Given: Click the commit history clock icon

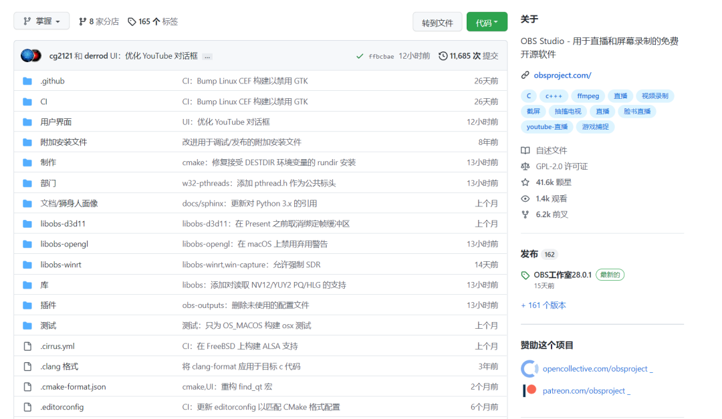Looking at the screenshot, I should [x=443, y=55].
